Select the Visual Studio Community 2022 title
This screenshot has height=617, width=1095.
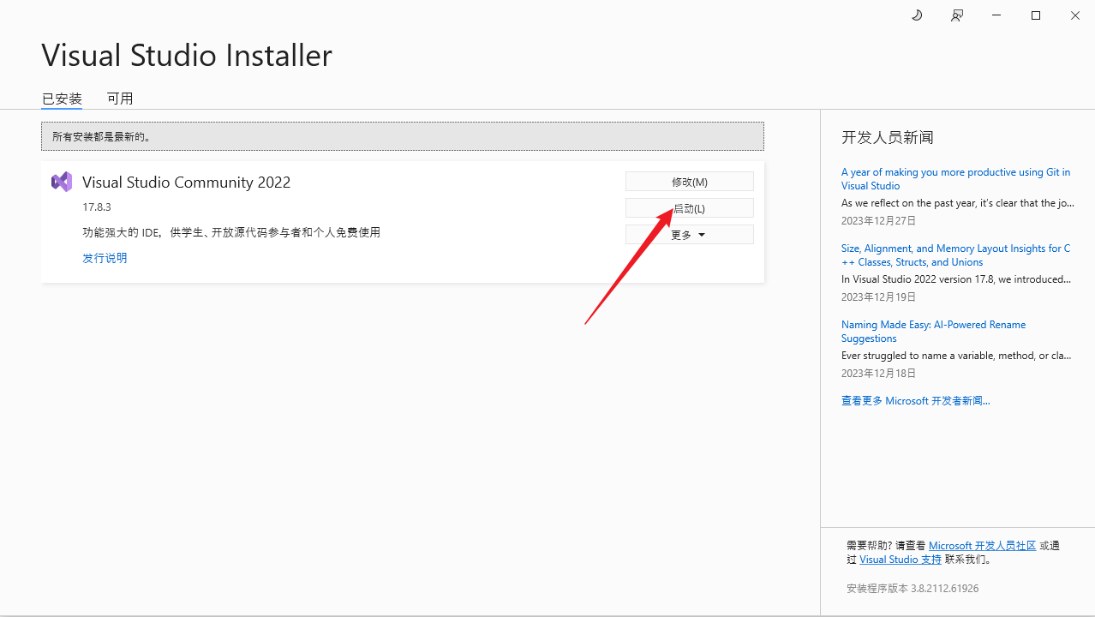point(186,183)
